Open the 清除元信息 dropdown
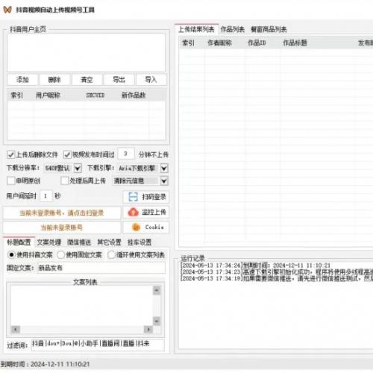This screenshot has width=373, height=373. 164,181
